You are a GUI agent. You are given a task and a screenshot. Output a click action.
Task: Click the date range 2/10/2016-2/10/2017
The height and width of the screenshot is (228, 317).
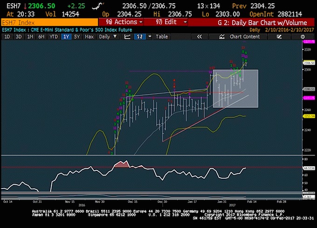click(x=289, y=30)
